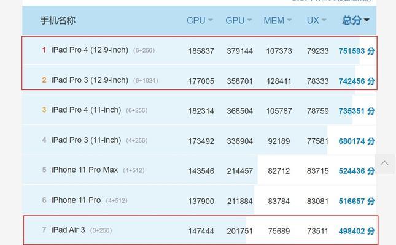Click rank number 7
Viewport: 396px width, 245px height.
[44, 230]
